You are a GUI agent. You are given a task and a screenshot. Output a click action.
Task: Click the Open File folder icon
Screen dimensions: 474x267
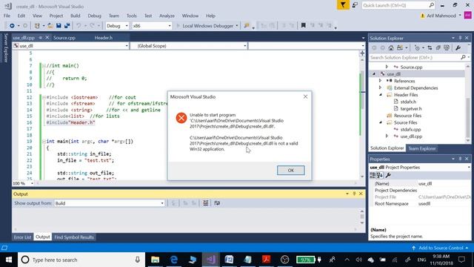pos(50,26)
